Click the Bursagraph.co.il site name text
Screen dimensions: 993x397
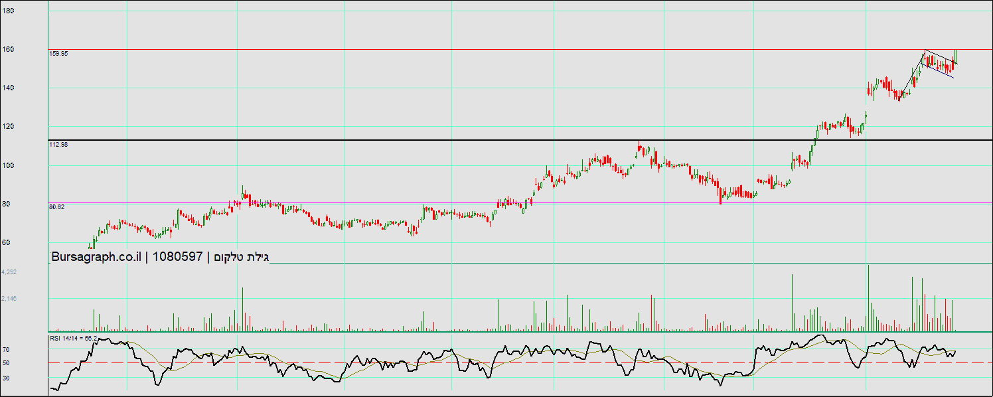tap(96, 257)
